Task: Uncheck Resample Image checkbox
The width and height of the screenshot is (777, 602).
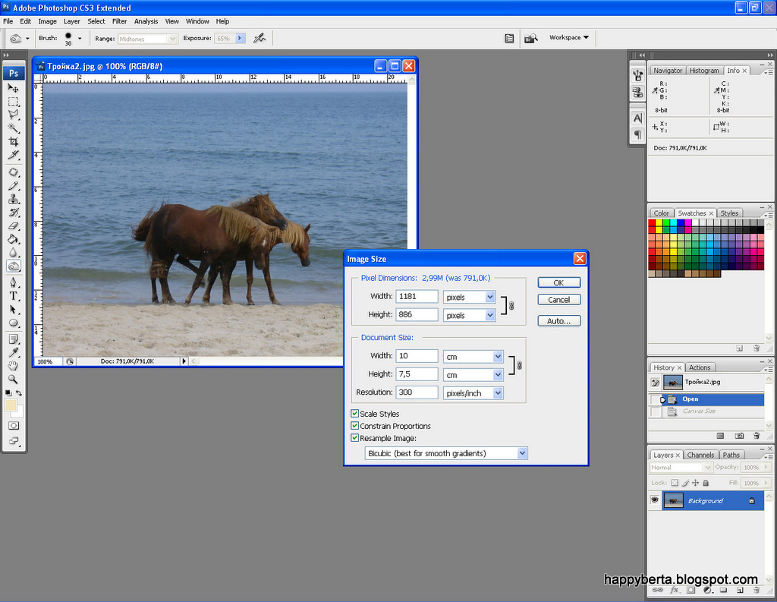Action: point(355,438)
